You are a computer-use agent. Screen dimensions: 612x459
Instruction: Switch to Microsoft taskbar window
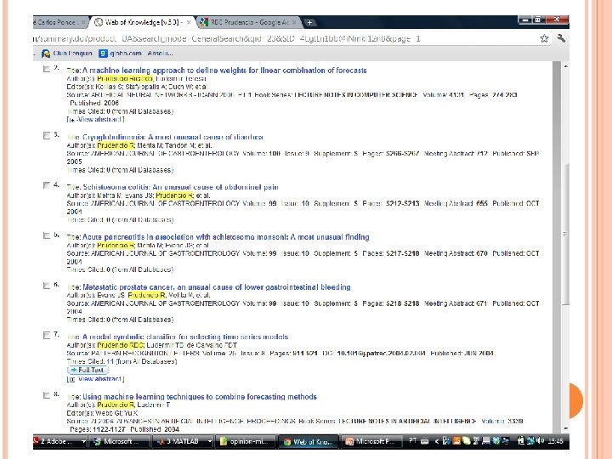[118, 441]
